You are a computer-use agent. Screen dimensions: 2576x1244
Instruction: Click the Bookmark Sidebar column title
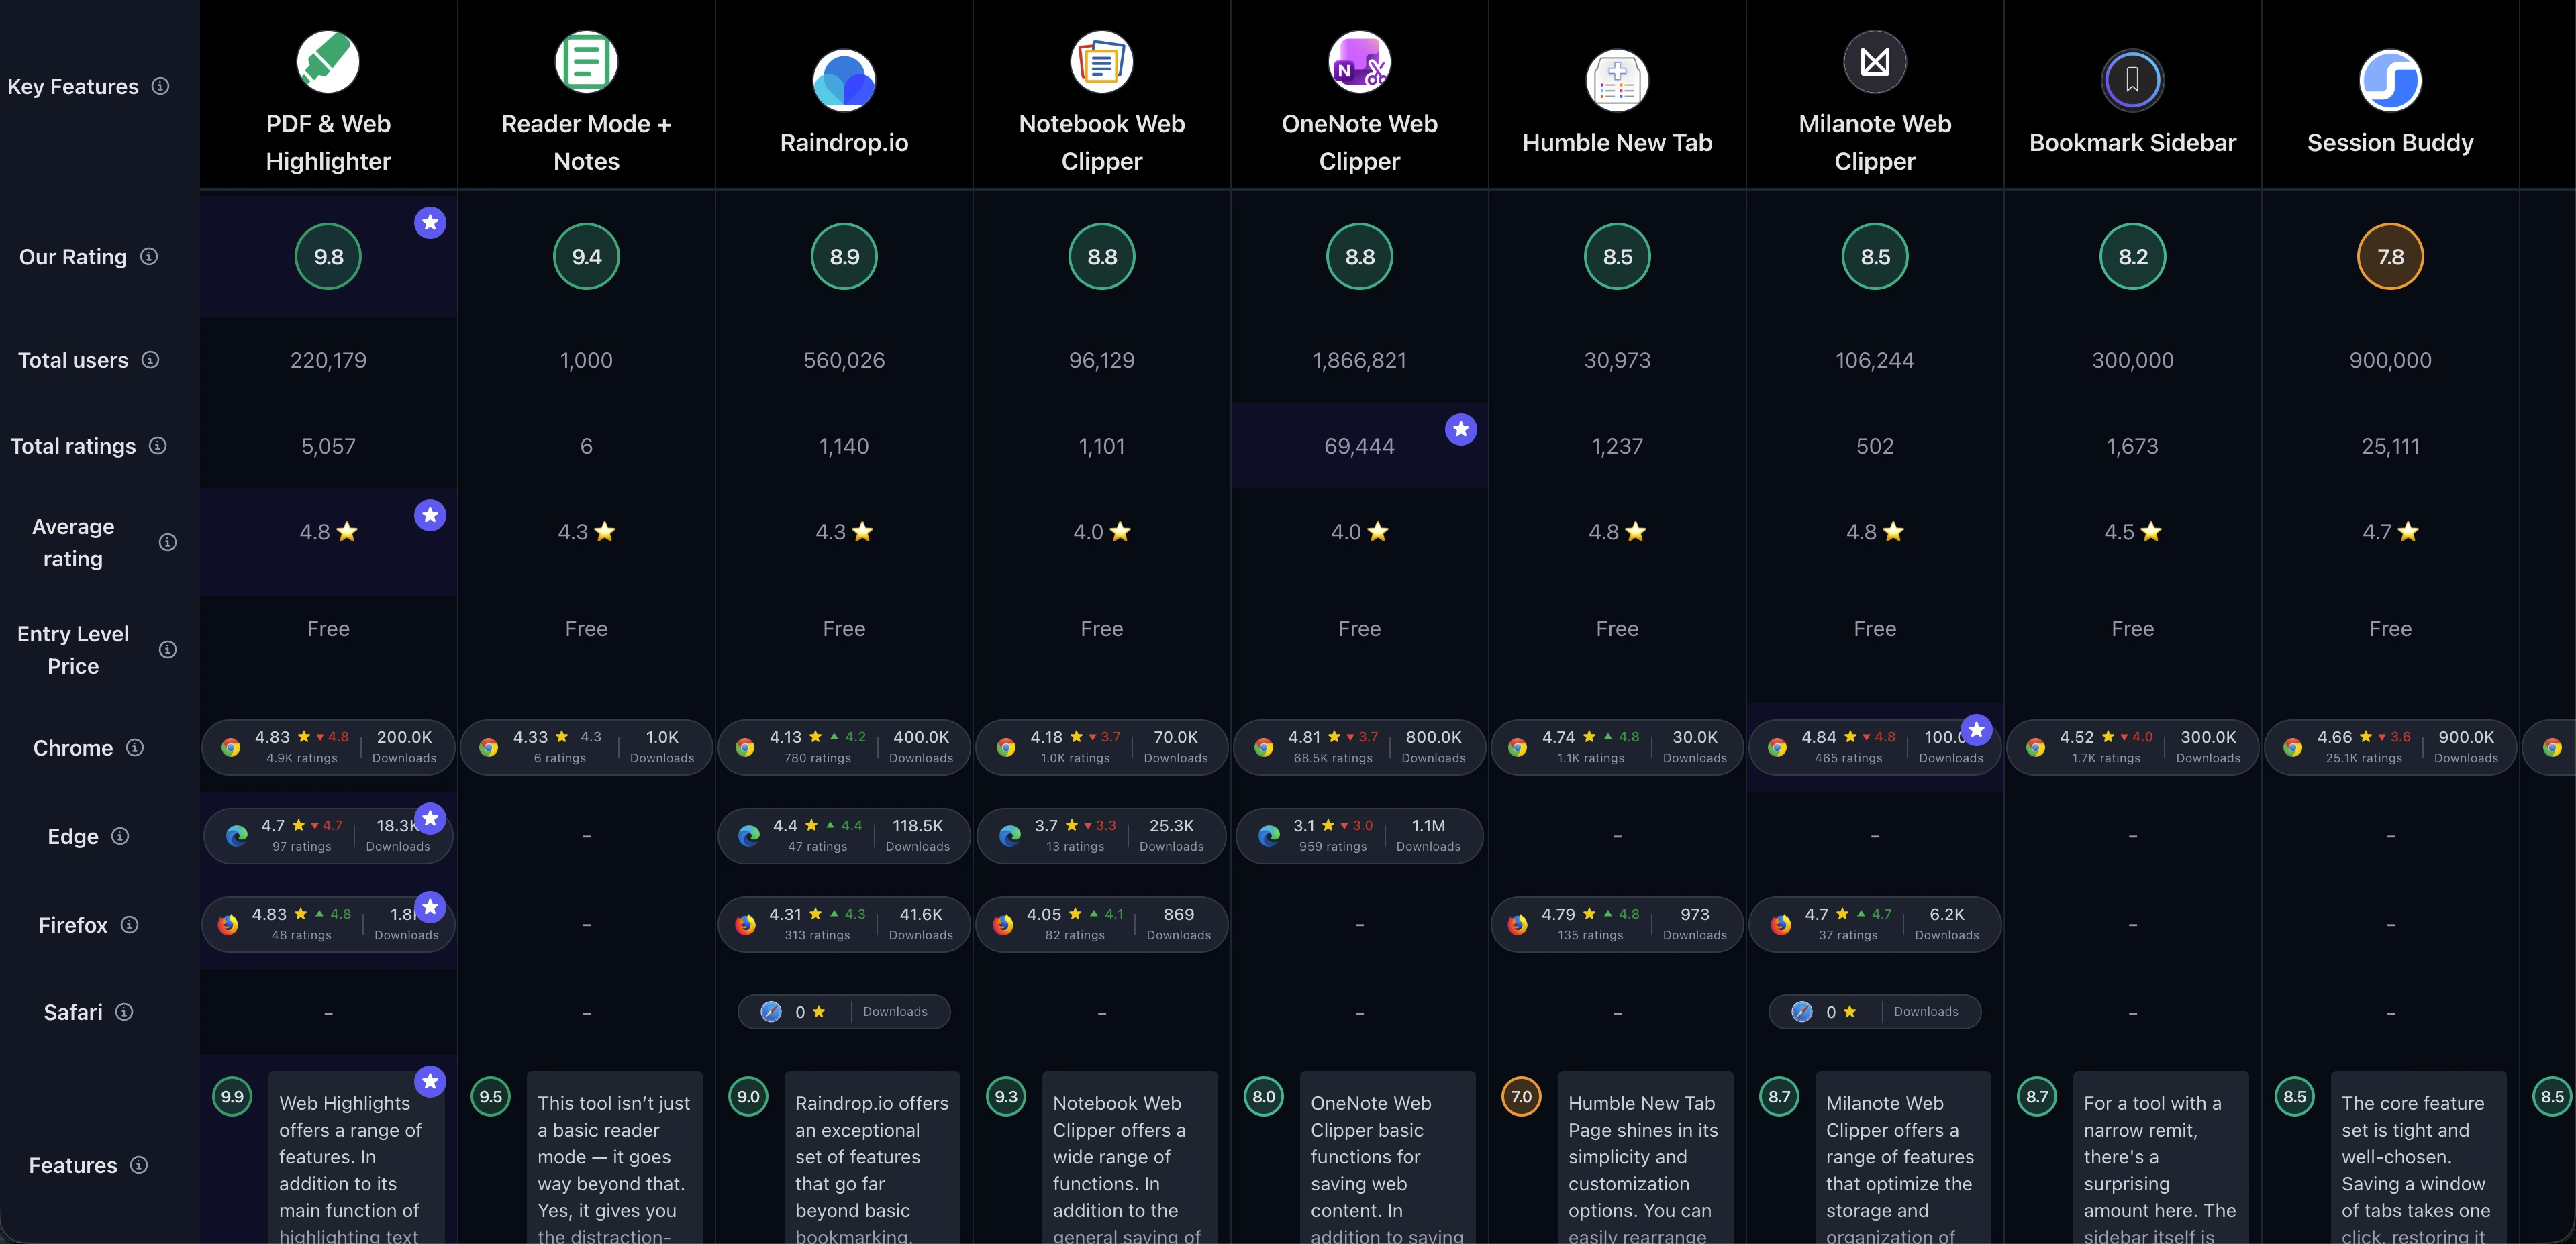[x=2132, y=143]
